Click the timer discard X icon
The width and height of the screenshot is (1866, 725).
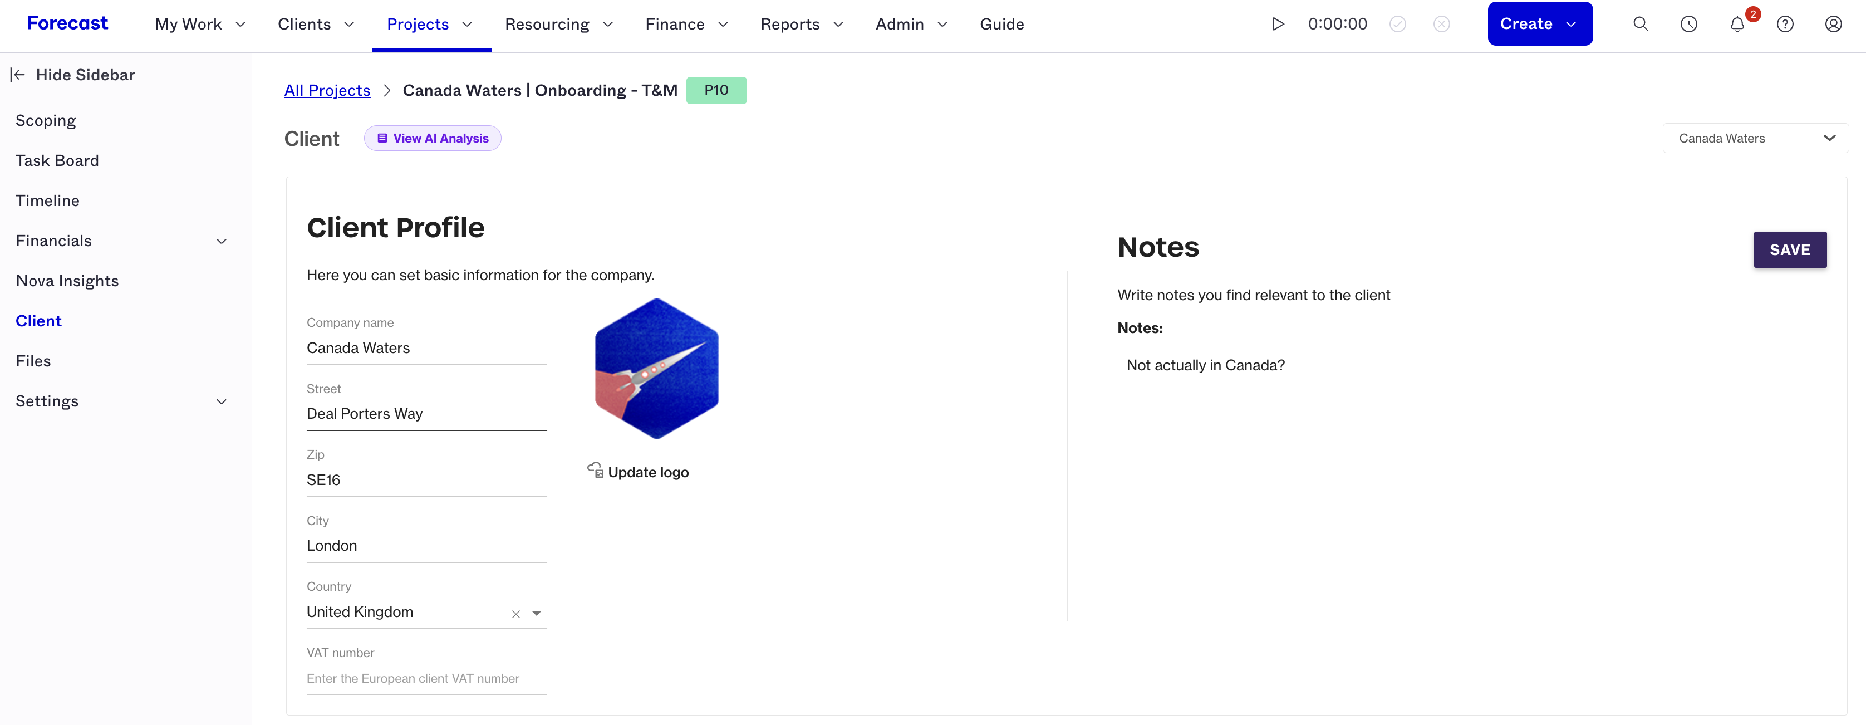click(x=1441, y=24)
